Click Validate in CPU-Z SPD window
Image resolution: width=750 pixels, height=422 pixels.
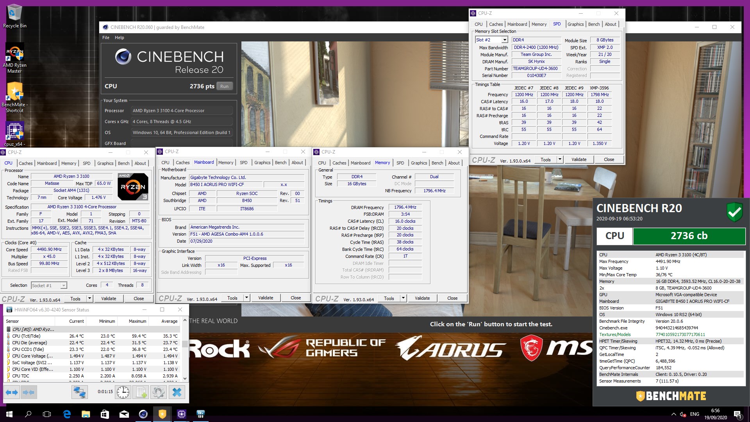tap(579, 159)
